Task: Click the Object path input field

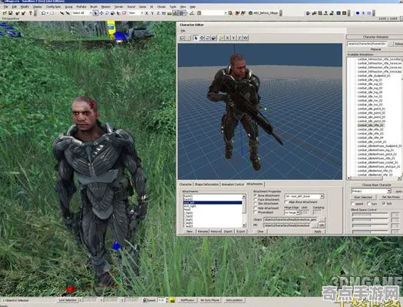Action: [x=291, y=220]
